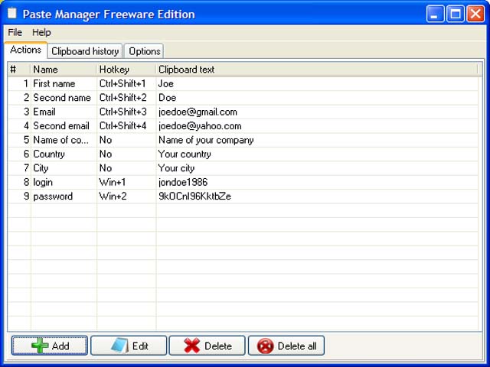Viewport: 490px width, 367px height.
Task: Click clipboard text joedoe@gmail.com
Action: click(x=198, y=112)
